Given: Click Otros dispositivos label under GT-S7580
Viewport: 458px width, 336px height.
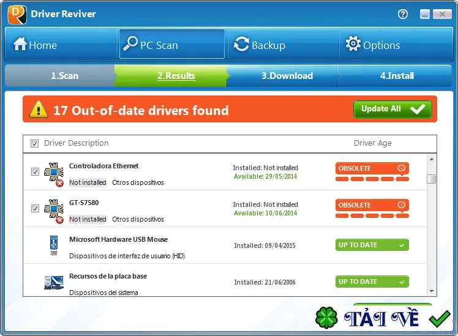Looking at the screenshot, I should (138, 219).
